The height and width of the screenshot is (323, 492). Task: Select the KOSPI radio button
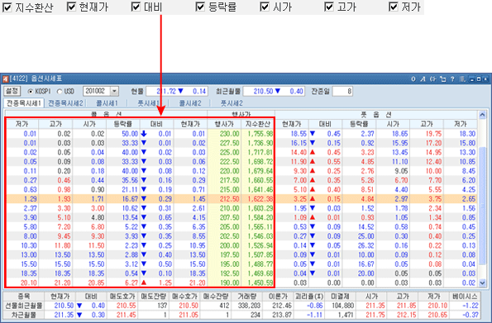tap(31, 92)
